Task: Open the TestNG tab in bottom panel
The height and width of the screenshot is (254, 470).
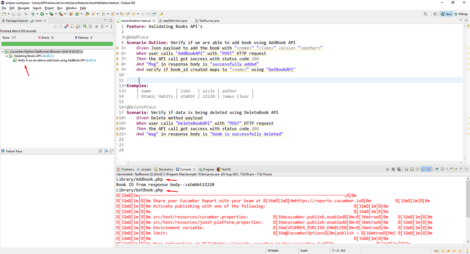Action: click(223, 169)
